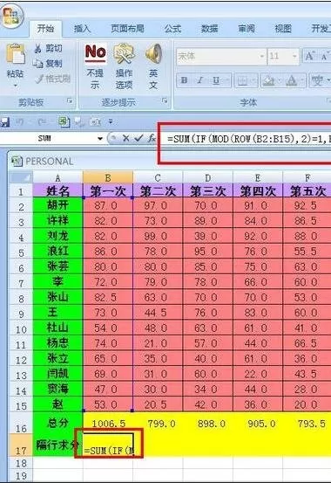The height and width of the screenshot is (483, 331).
Task: Click the font color A icon
Action: (291, 80)
